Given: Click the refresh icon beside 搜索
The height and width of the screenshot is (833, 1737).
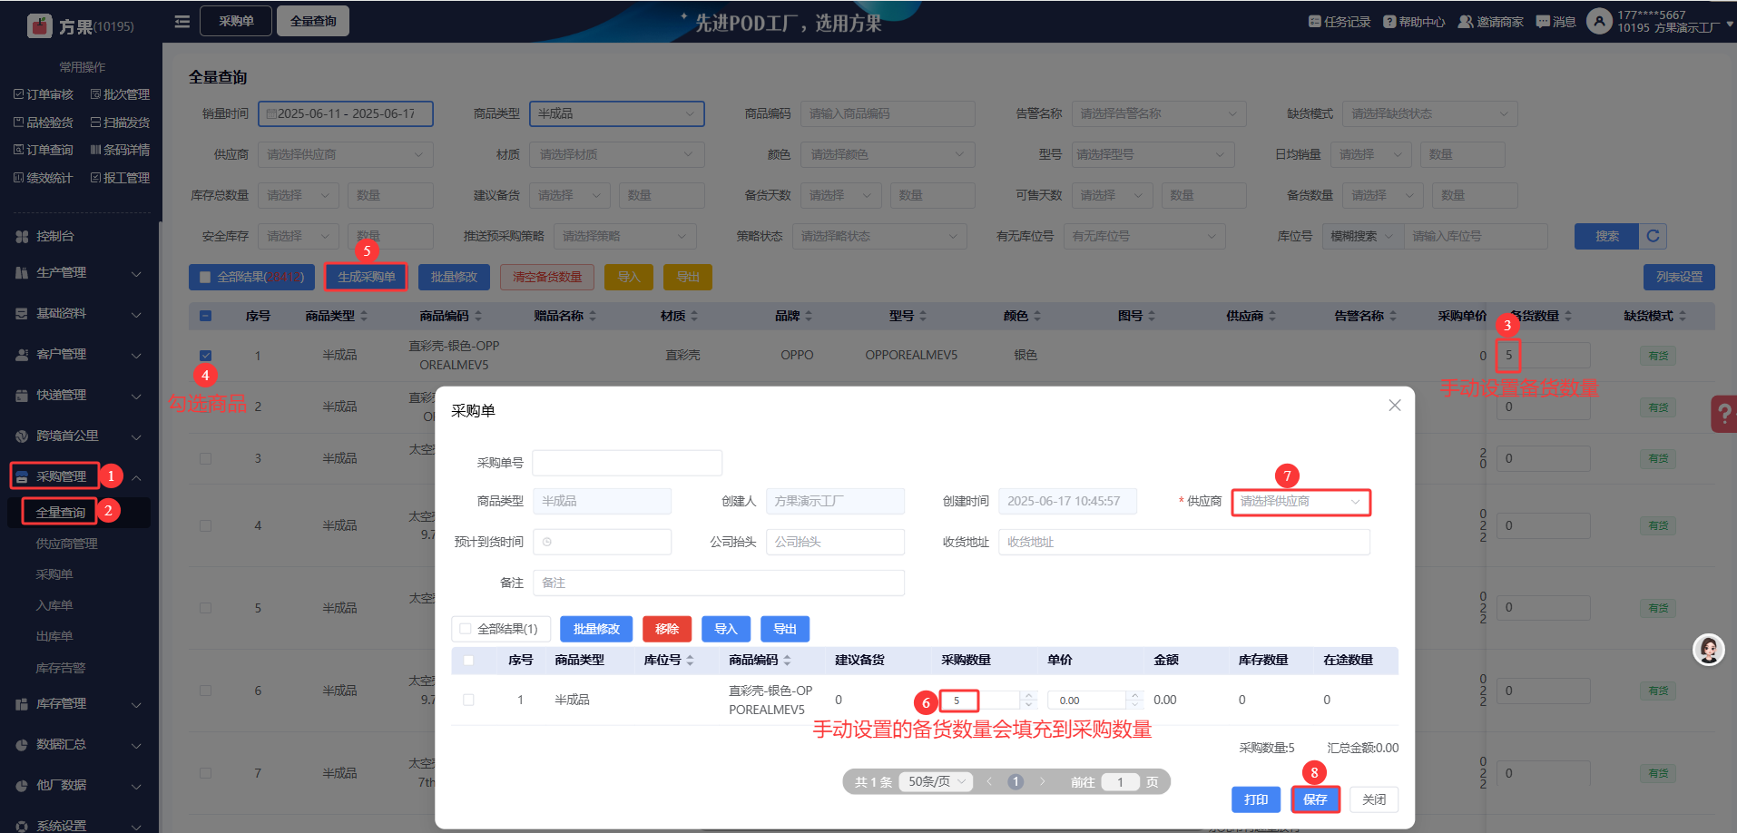Looking at the screenshot, I should pyautogui.click(x=1653, y=236).
